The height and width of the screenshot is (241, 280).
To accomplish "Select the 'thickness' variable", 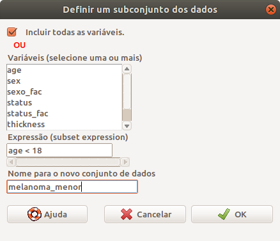I will click(x=64, y=125).
